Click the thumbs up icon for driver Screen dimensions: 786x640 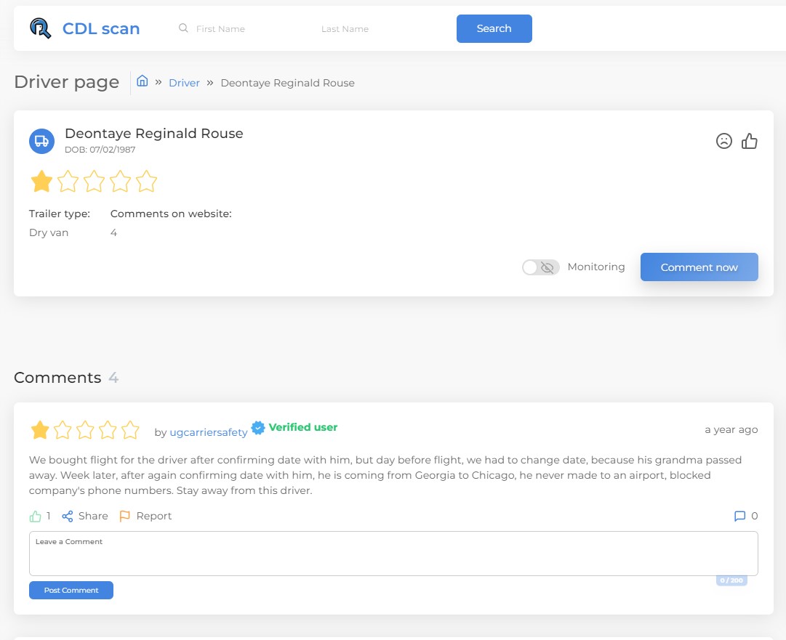(750, 141)
